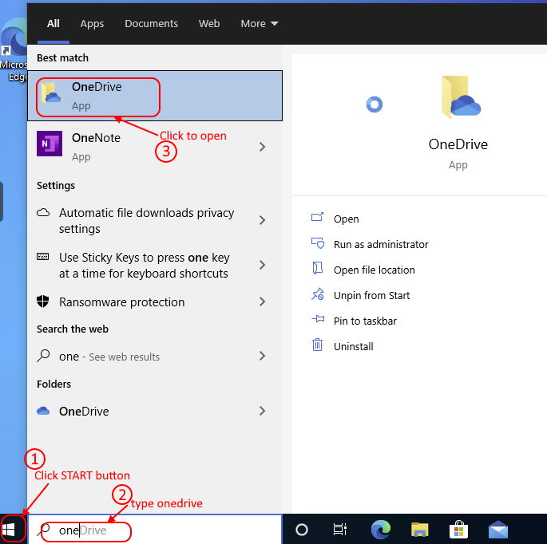Image resolution: width=547 pixels, height=544 pixels.
Task: Choose Open file location
Action: tap(375, 270)
